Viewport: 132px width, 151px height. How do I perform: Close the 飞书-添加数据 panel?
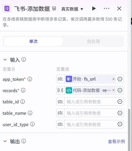(119, 8)
